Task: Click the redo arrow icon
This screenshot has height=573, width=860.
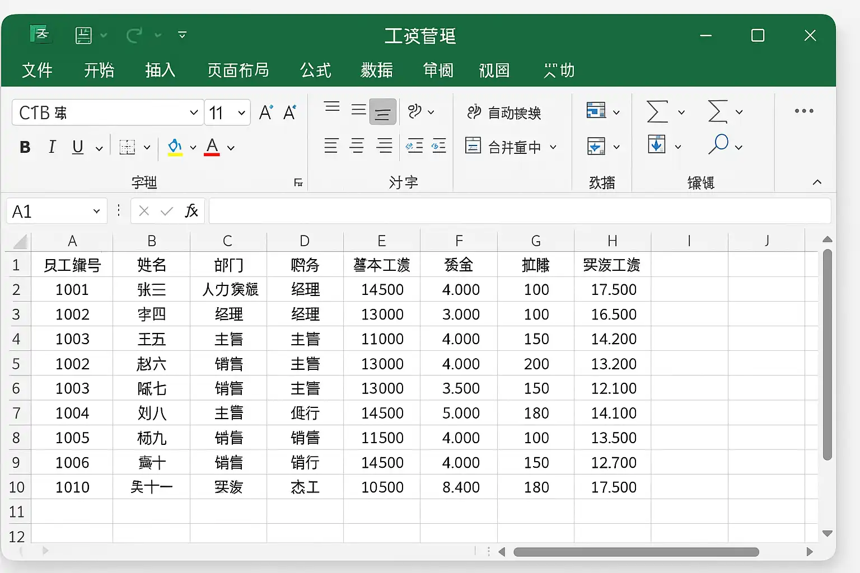Action: coord(134,35)
